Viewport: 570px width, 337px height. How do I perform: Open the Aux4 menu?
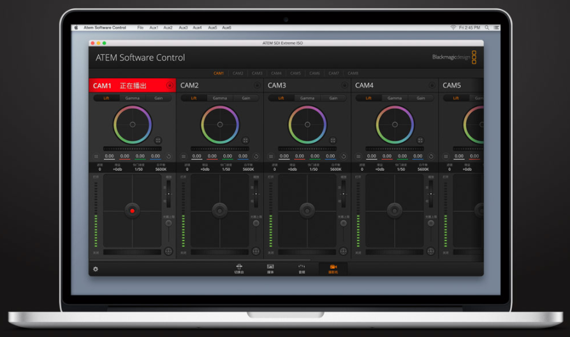point(197,27)
